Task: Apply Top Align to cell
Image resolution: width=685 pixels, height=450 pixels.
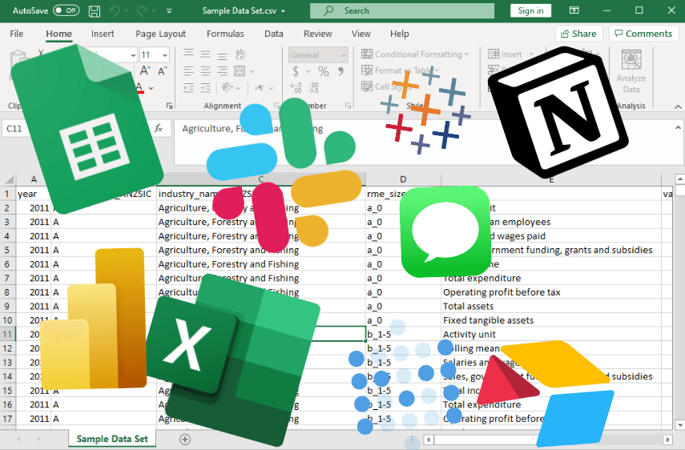Action: (189, 54)
